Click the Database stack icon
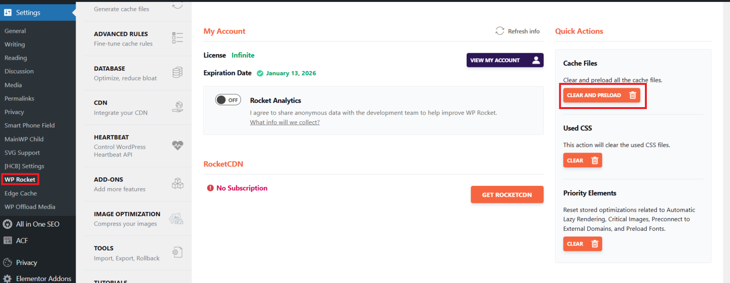730x283 pixels. 177,73
